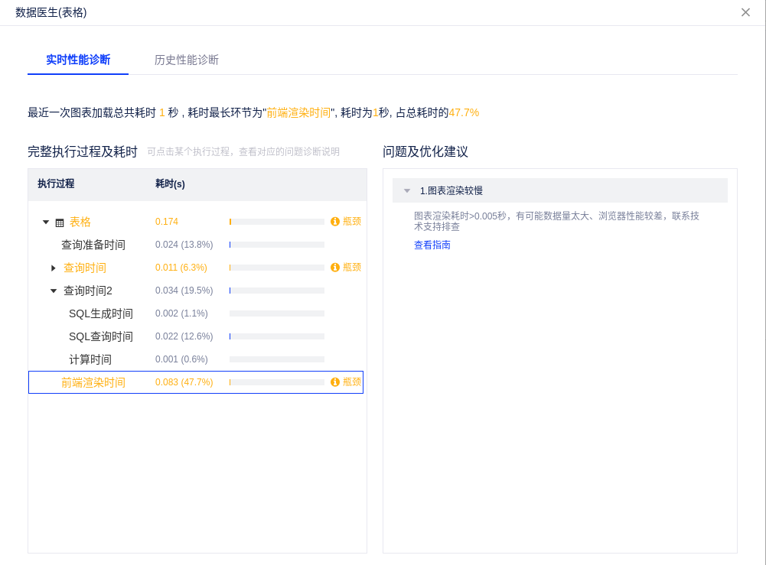Open the 查看指南 link

pyautogui.click(x=432, y=245)
